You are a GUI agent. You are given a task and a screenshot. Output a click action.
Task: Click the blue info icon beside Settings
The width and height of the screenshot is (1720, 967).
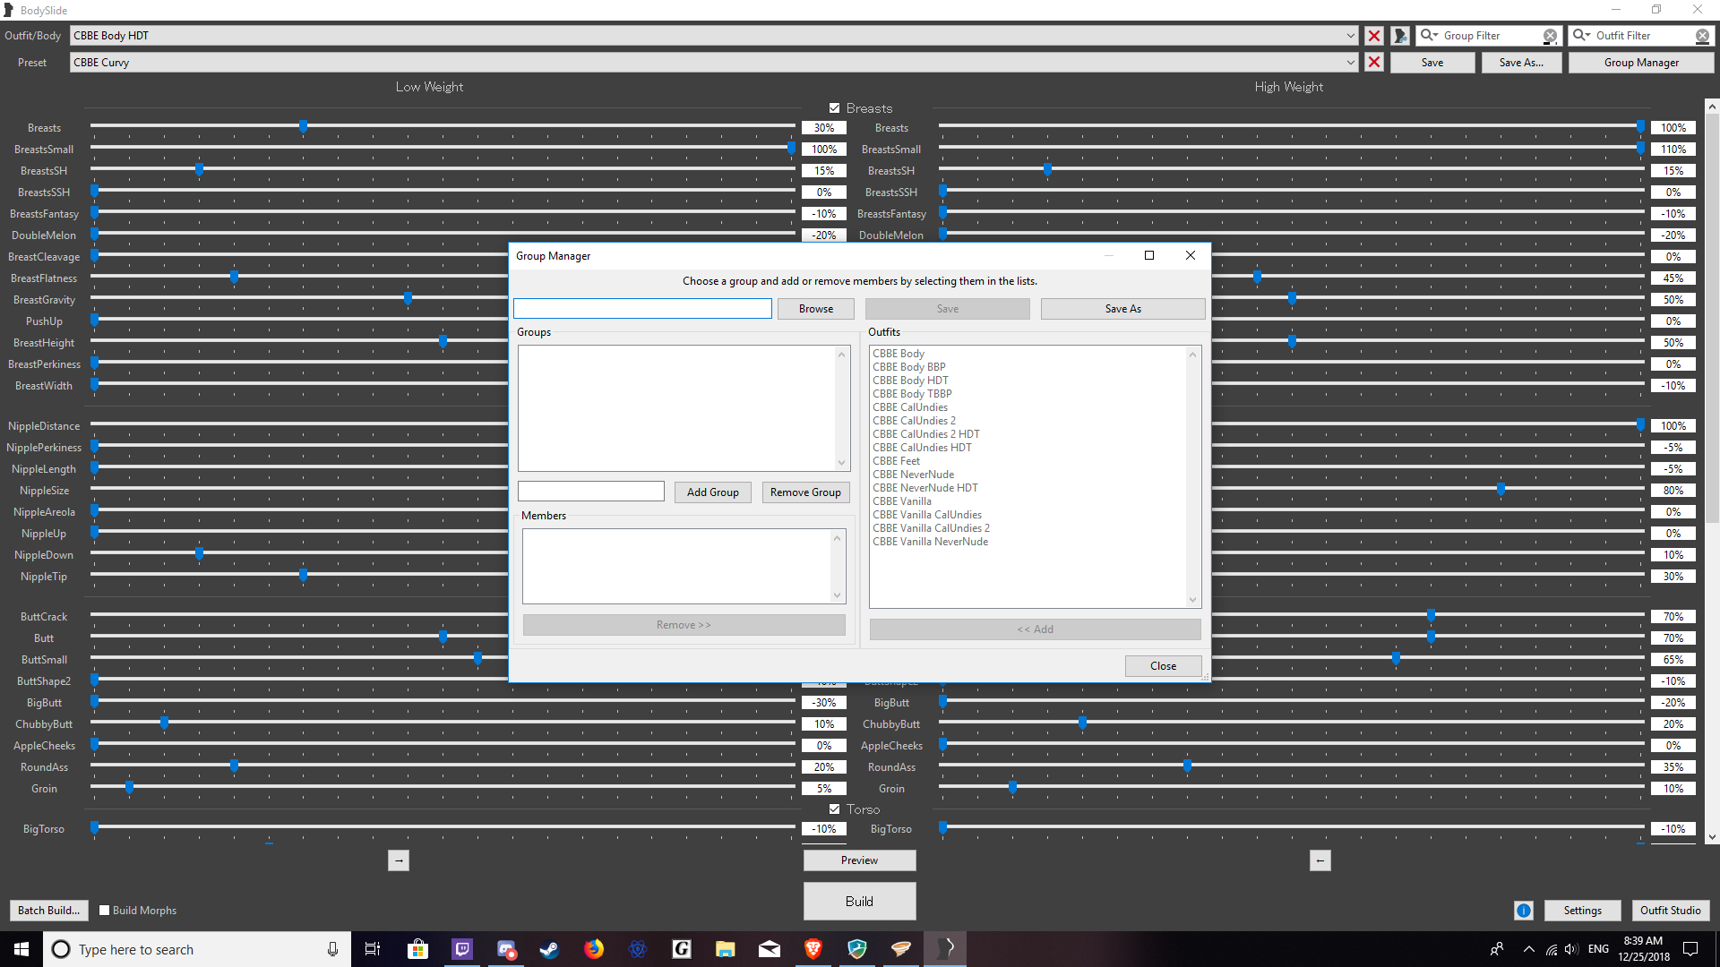(x=1523, y=911)
